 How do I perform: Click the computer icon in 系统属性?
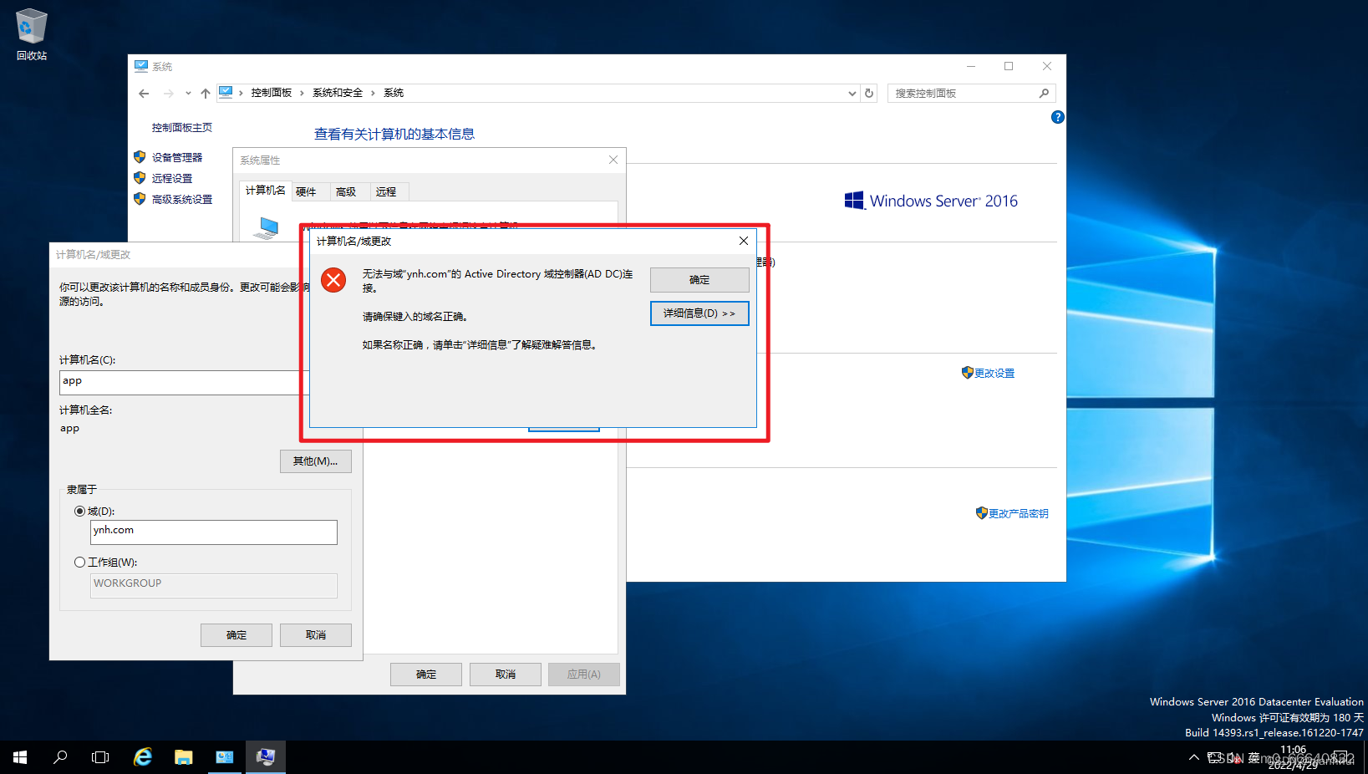267,228
